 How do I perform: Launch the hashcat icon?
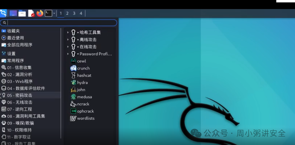pos(73,75)
